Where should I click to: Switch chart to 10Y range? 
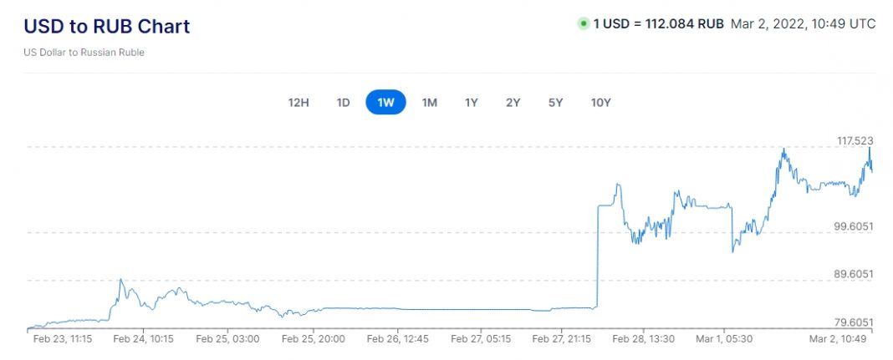click(600, 103)
